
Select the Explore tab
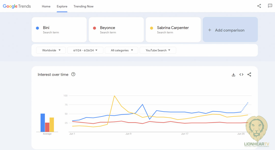[x=62, y=6]
